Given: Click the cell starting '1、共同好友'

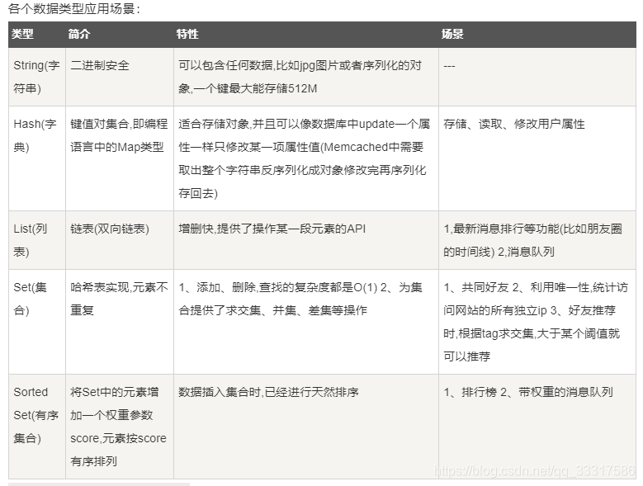Looking at the screenshot, I should [x=537, y=322].
